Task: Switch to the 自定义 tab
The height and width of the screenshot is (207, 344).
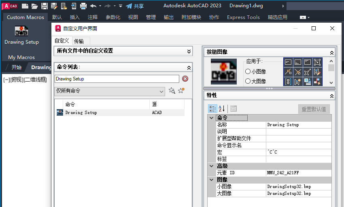Action: (62, 41)
